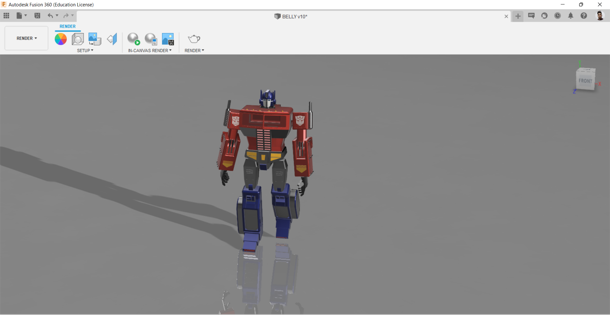This screenshot has height=315, width=610.
Task: Expand the redo history dropdown arrow
Action: (72, 15)
